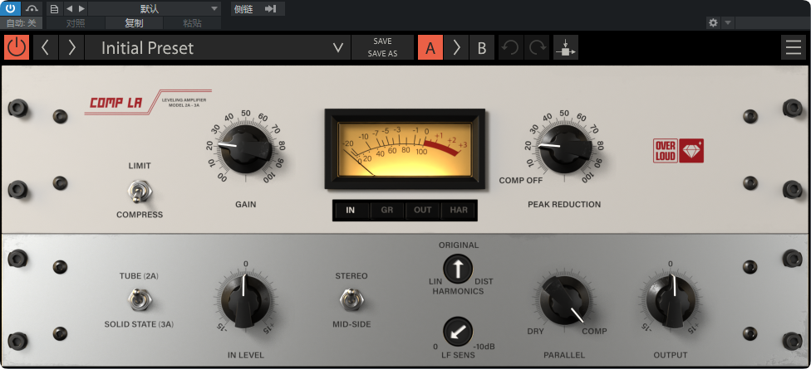Click the LIN harmonics label
The height and width of the screenshot is (369, 811).
coord(435,281)
